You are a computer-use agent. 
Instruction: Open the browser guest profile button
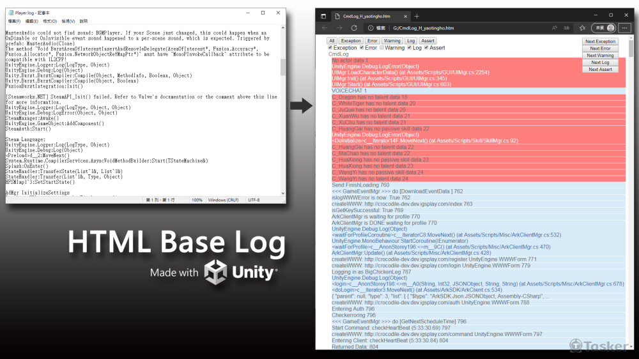(604, 28)
